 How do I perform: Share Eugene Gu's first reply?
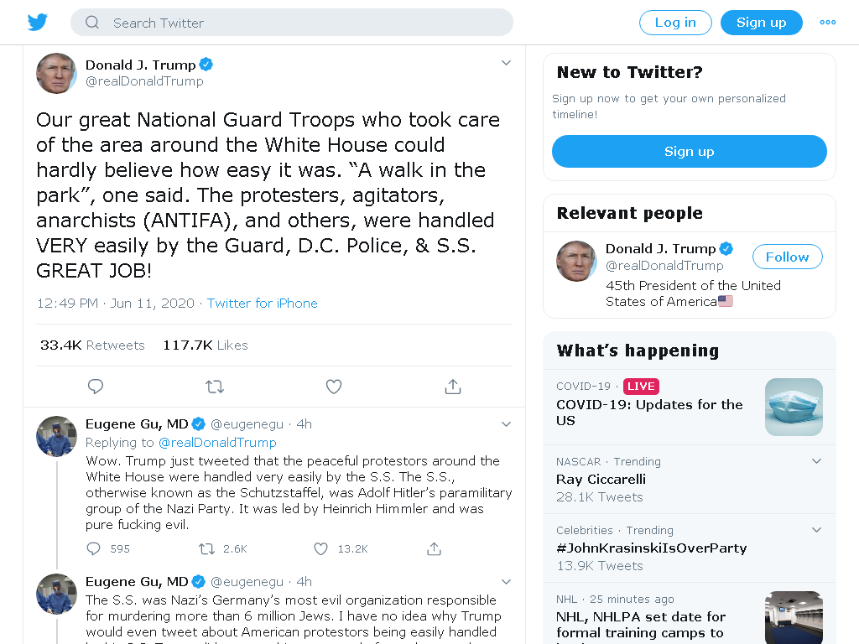pyautogui.click(x=434, y=548)
